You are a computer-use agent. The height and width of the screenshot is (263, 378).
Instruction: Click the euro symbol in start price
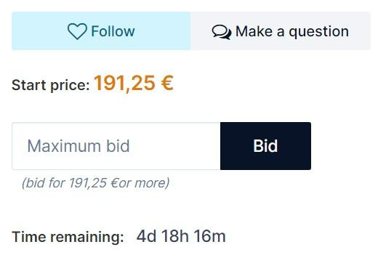(x=167, y=83)
